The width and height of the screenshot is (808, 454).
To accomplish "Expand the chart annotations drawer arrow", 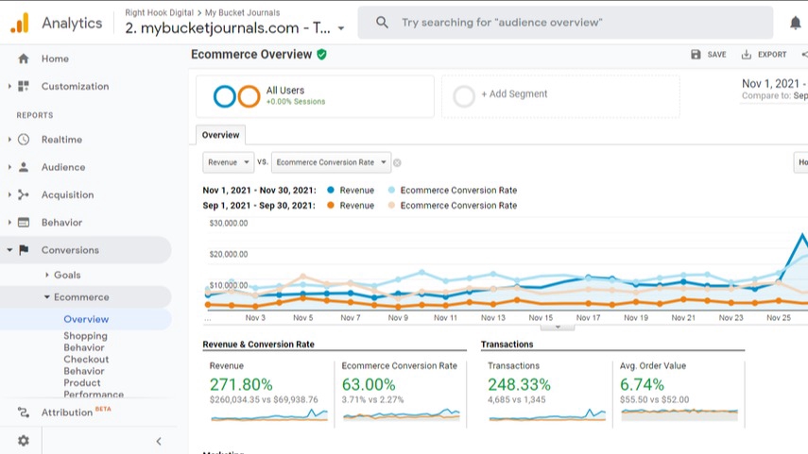I will tap(558, 327).
